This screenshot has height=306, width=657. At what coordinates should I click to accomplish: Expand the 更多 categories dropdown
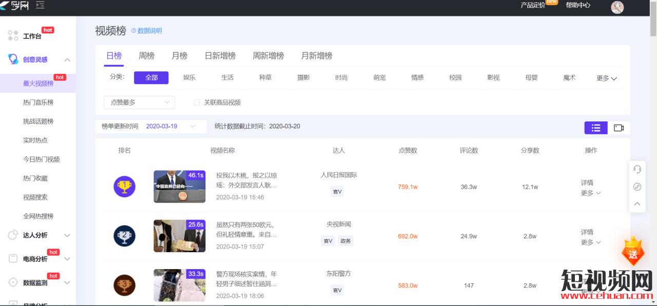606,78
